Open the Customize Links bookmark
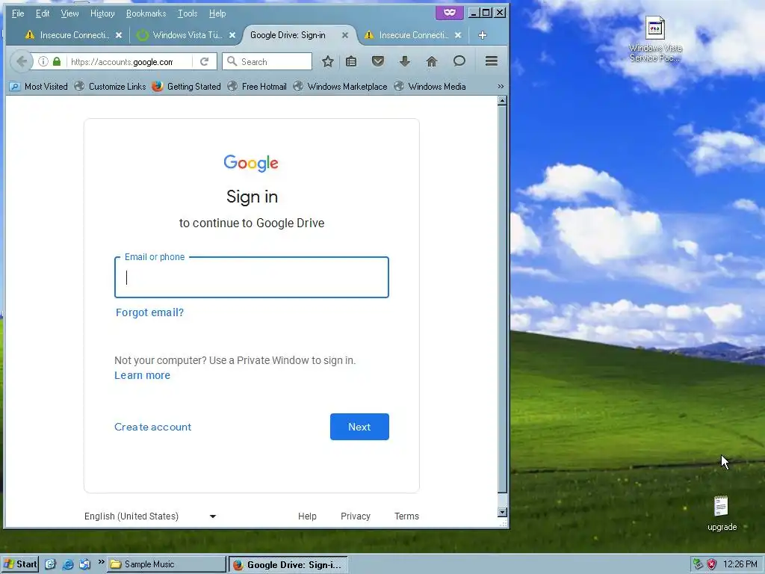765x574 pixels. coord(111,87)
